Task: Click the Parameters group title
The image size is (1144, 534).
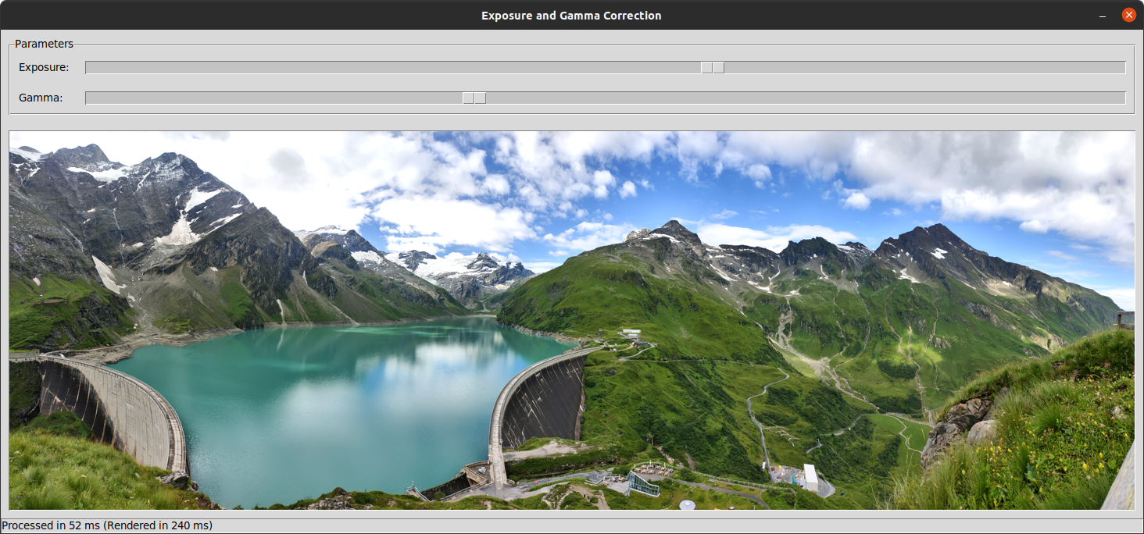Action: coord(44,44)
